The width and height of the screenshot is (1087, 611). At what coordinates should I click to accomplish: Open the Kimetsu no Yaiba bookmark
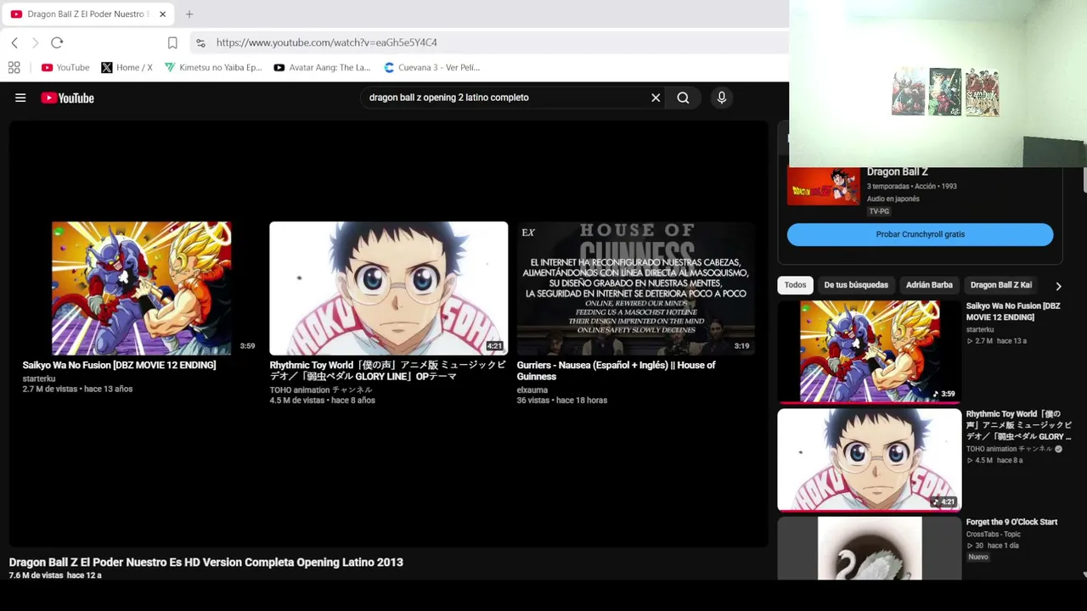(x=214, y=67)
